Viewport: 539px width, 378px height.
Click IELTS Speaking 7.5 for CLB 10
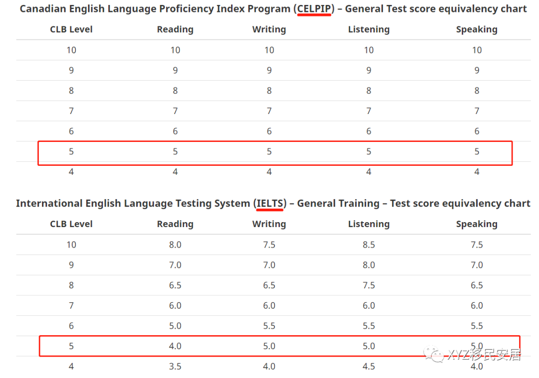pyautogui.click(x=477, y=245)
